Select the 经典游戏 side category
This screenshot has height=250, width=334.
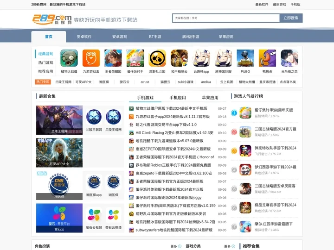point(45,54)
